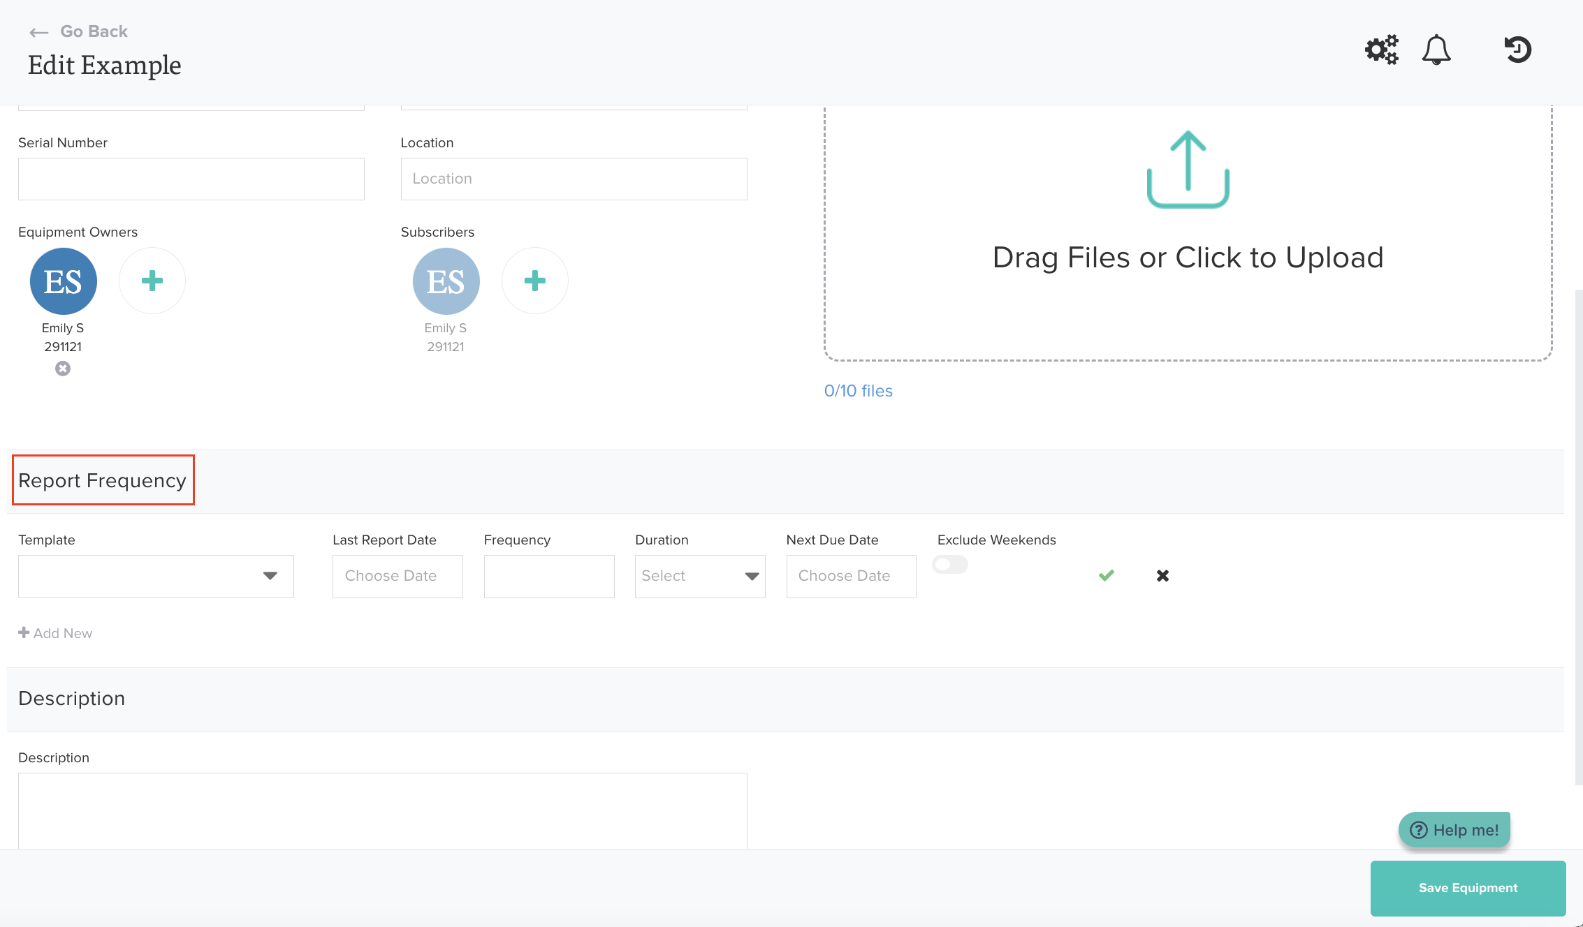The width and height of the screenshot is (1583, 927).
Task: Confirm report frequency with green checkmark
Action: pyautogui.click(x=1106, y=576)
